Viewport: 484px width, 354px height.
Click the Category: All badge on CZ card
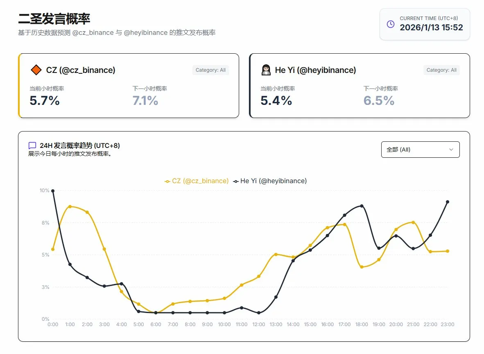(x=210, y=70)
